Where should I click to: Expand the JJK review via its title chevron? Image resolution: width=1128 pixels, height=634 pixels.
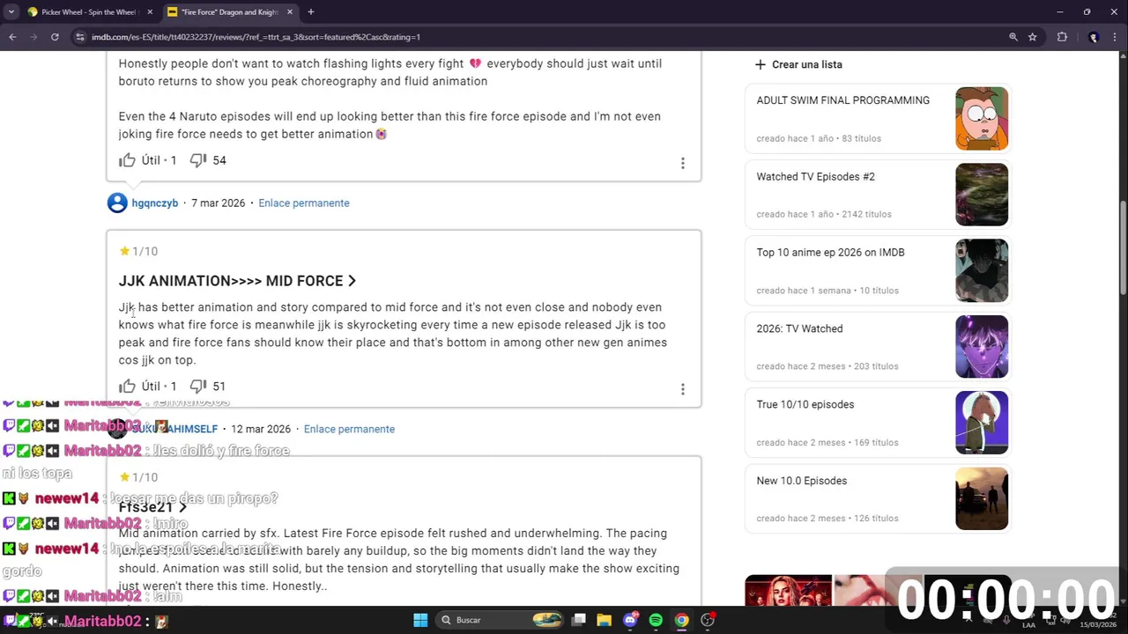(x=352, y=281)
